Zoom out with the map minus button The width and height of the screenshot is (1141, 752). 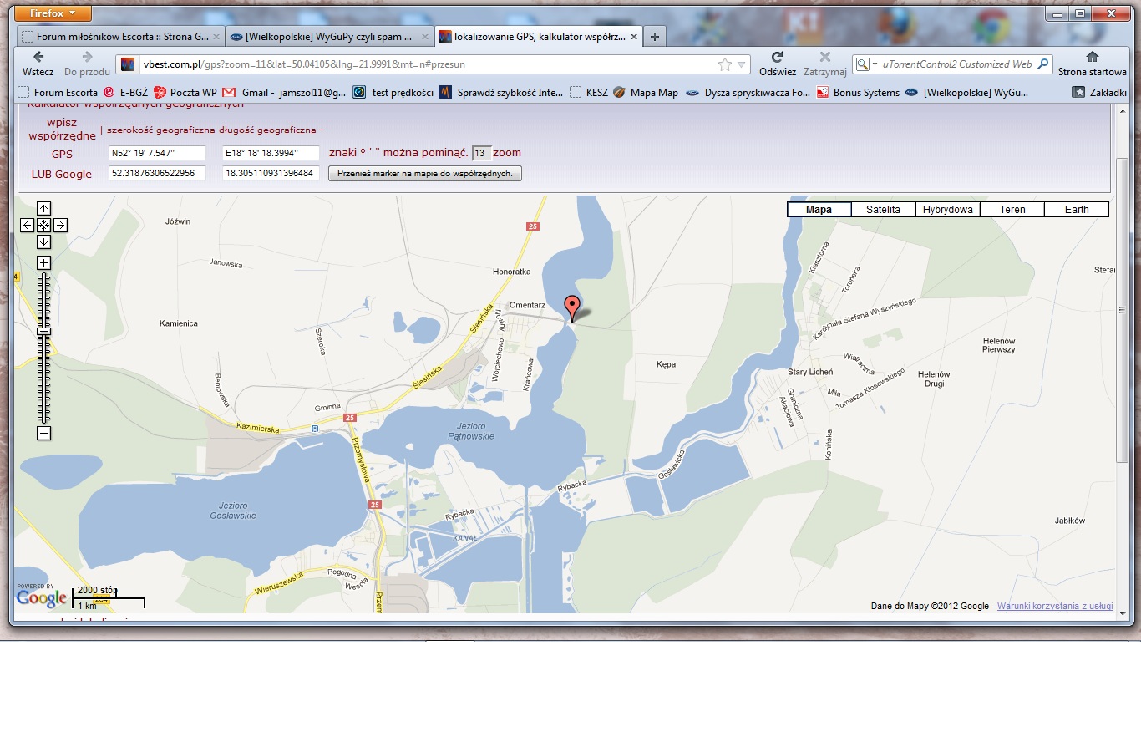pos(43,433)
